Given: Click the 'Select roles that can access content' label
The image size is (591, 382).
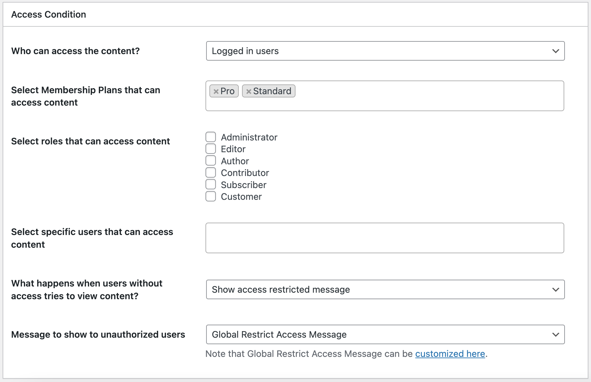Looking at the screenshot, I should click(90, 141).
